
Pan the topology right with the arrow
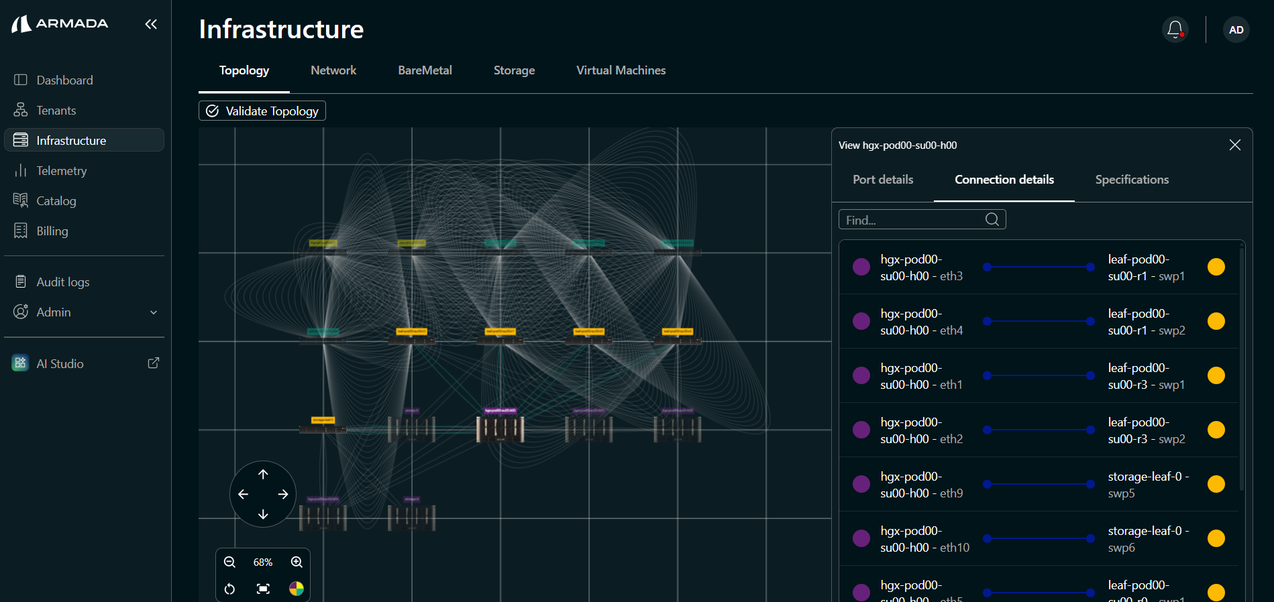point(283,494)
